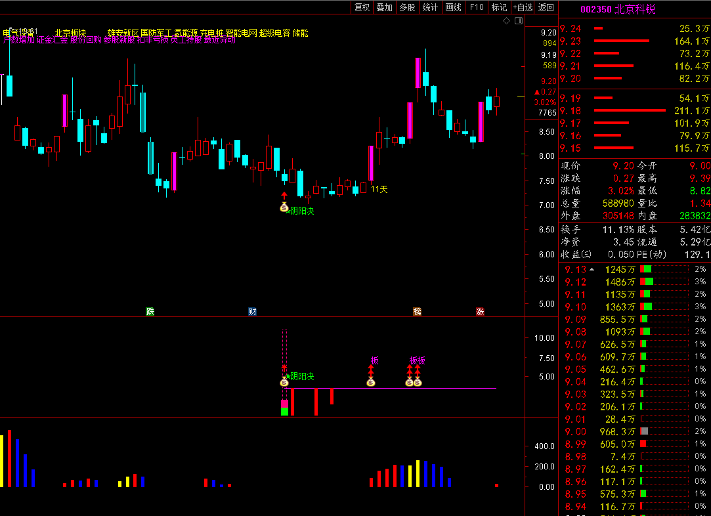Click money bag under main chart candles
Viewport: 711px width, 516px height.
[284, 208]
